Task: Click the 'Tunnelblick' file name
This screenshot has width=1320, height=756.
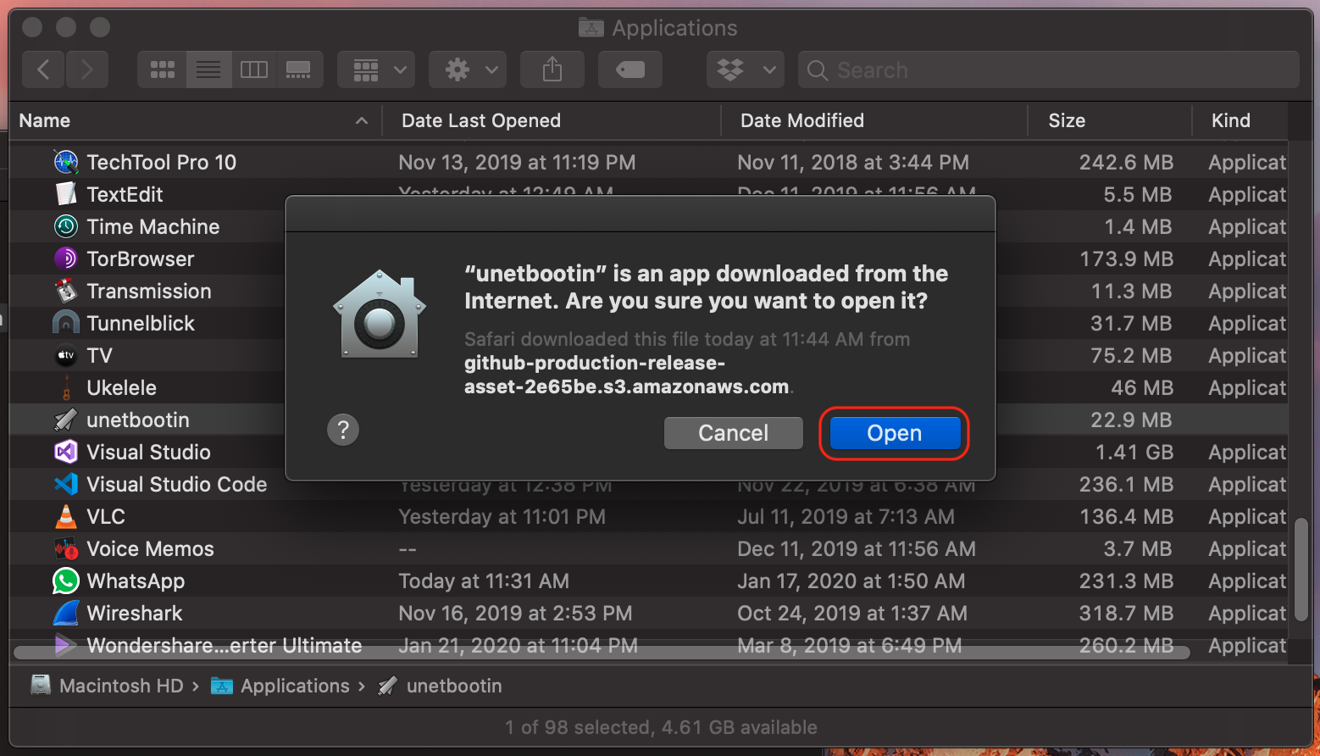Action: click(141, 323)
